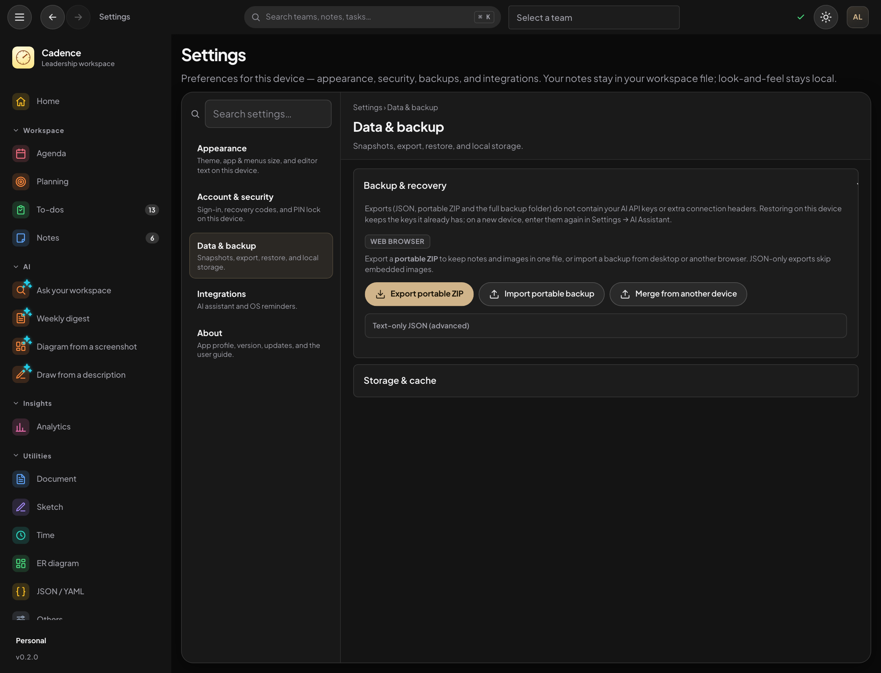The width and height of the screenshot is (881, 673).
Task: Open Draw from a description icon
Action: coord(21,375)
